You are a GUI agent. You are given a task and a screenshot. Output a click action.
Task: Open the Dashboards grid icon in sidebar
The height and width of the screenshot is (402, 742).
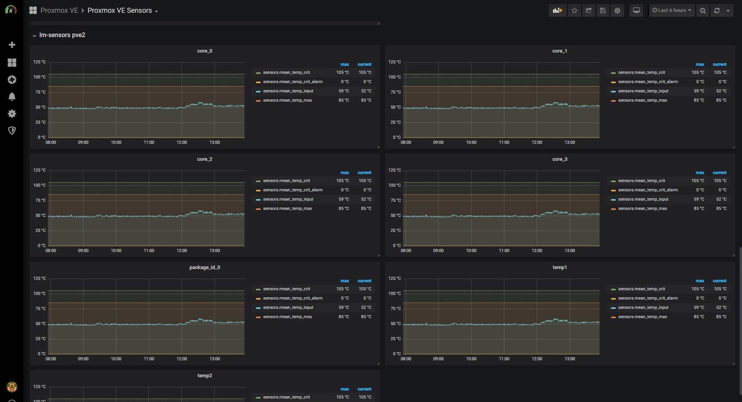[x=12, y=63]
